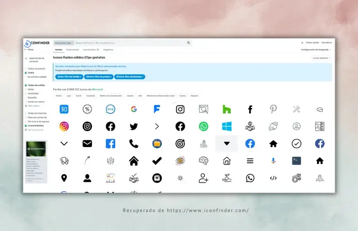Select the black location pin icon
Screen dimensions: 358x231
(x=64, y=178)
